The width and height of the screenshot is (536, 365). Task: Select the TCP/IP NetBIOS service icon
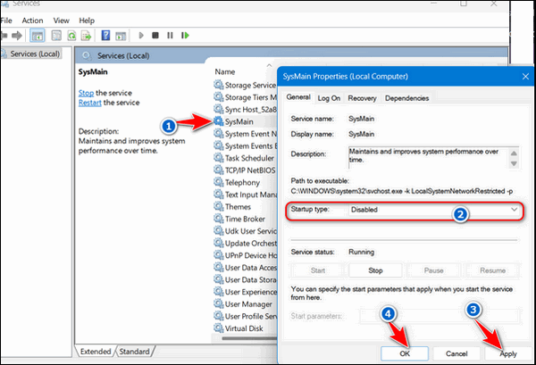pyautogui.click(x=219, y=170)
